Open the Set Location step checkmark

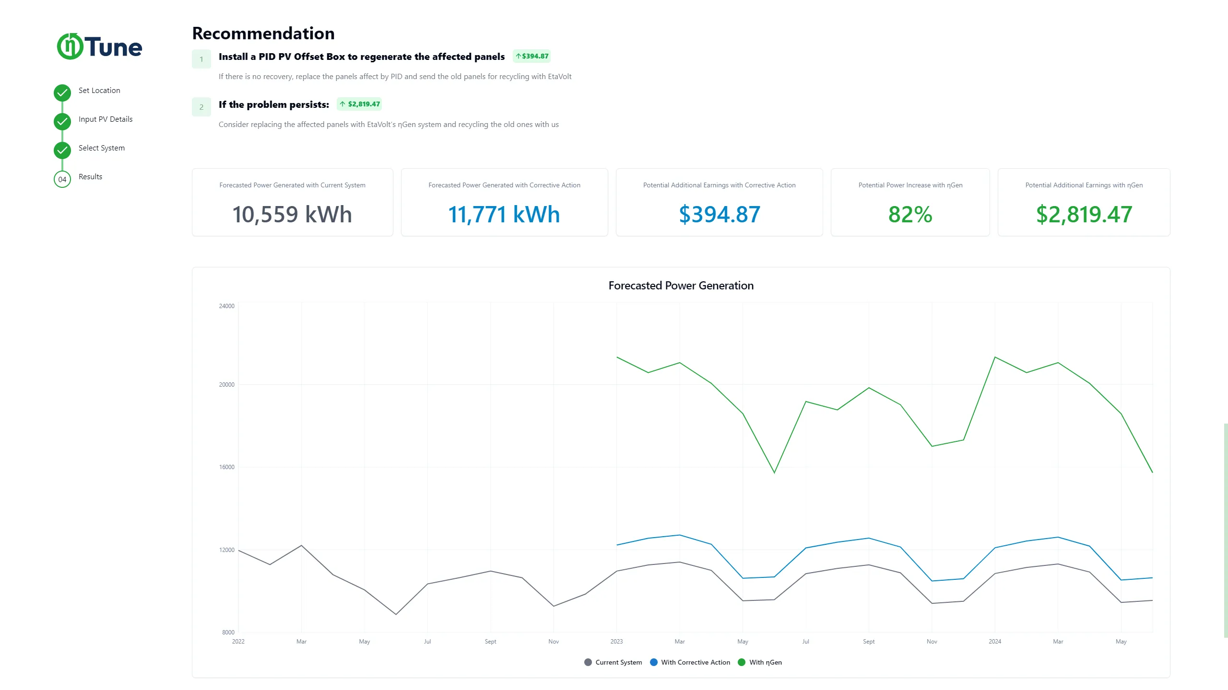tap(62, 92)
